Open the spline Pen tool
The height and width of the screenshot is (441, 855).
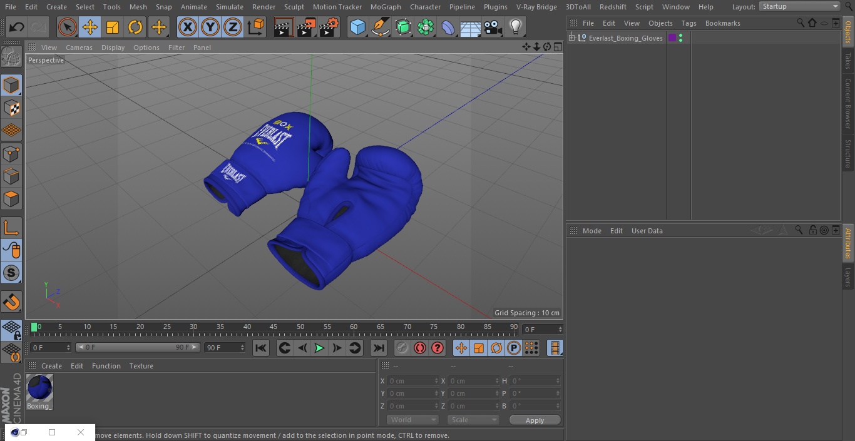pos(381,27)
